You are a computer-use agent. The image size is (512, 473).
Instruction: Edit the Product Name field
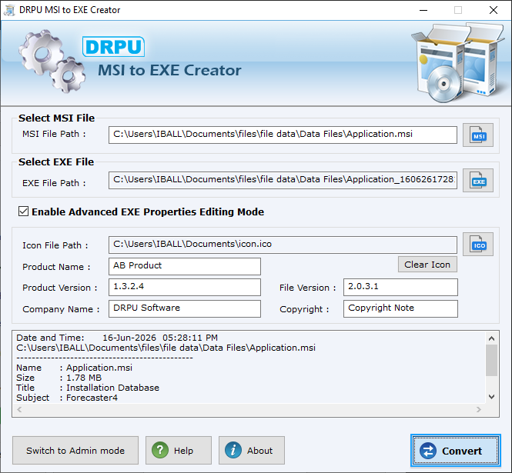coord(185,266)
